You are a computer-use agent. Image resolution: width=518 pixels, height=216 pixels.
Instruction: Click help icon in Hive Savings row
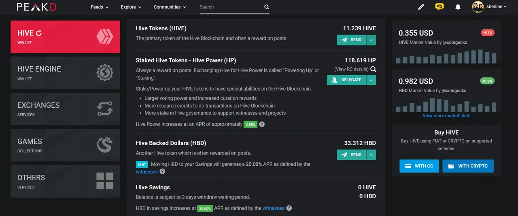289,208
